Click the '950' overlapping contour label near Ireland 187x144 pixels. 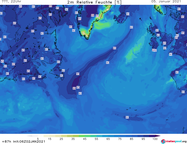[x=154, y=50]
